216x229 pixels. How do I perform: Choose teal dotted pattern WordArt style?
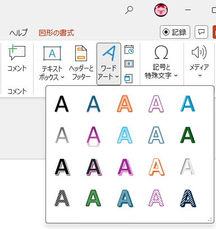(x=125, y=198)
